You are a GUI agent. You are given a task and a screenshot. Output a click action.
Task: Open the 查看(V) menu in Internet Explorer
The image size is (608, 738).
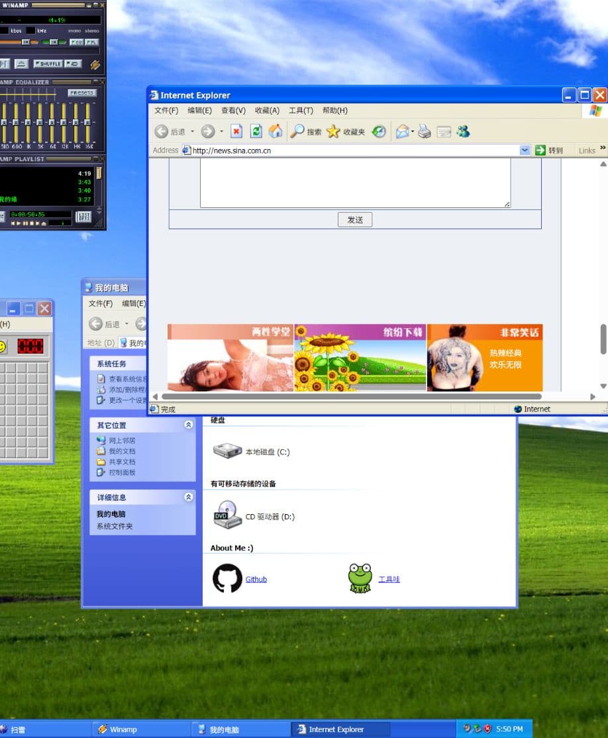point(233,110)
